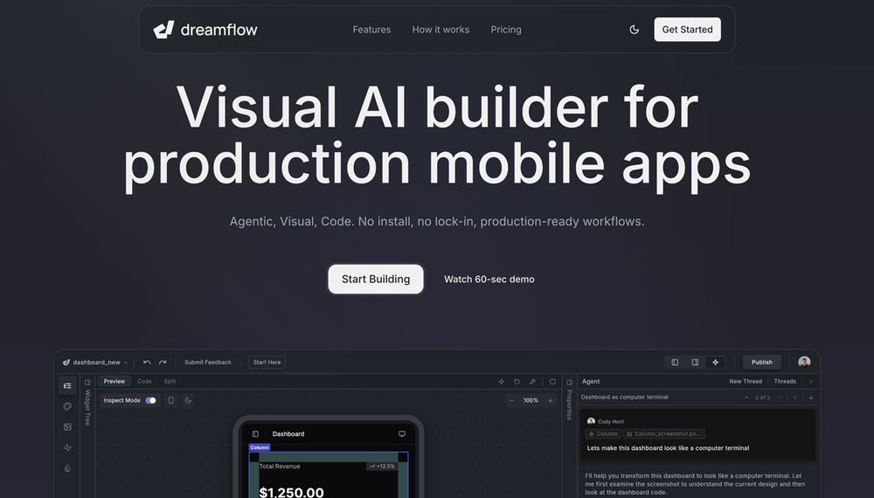Open the Firebase flame sidebar icon
This screenshot has width=874, height=498.
(67, 468)
